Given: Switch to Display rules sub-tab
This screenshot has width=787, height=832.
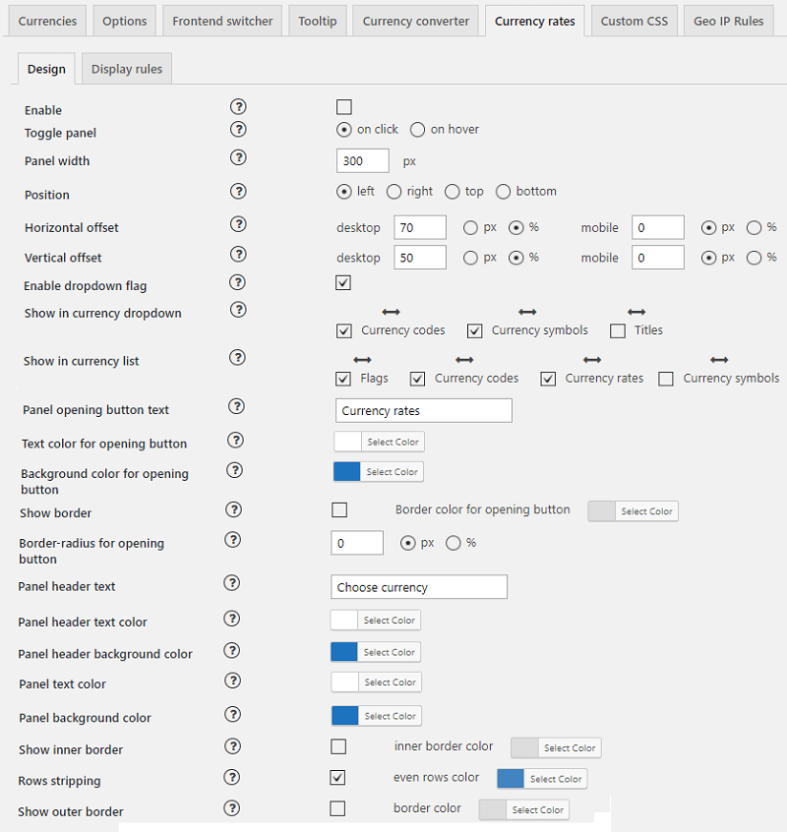Looking at the screenshot, I should coord(127,69).
